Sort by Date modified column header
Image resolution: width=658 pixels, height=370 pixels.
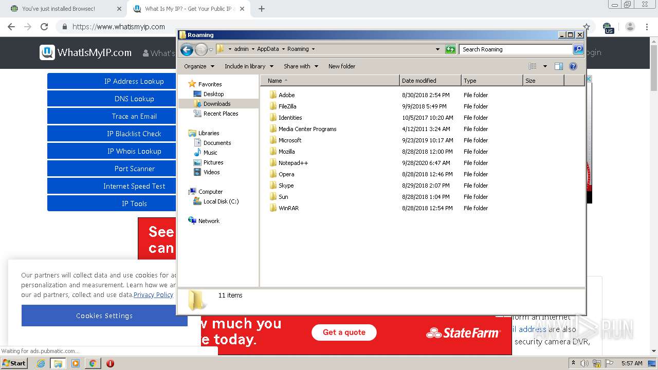click(x=430, y=81)
